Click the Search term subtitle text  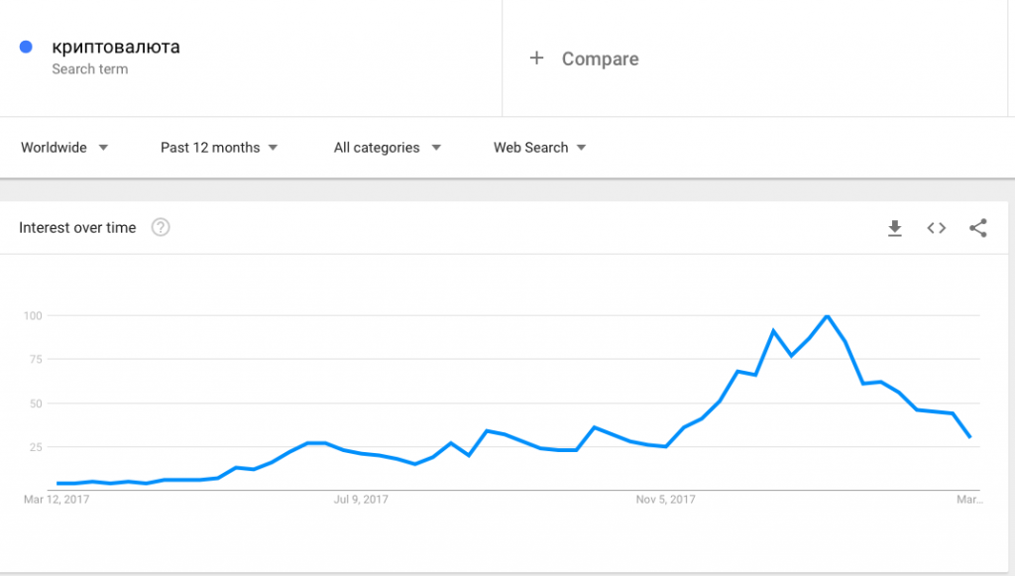point(89,69)
